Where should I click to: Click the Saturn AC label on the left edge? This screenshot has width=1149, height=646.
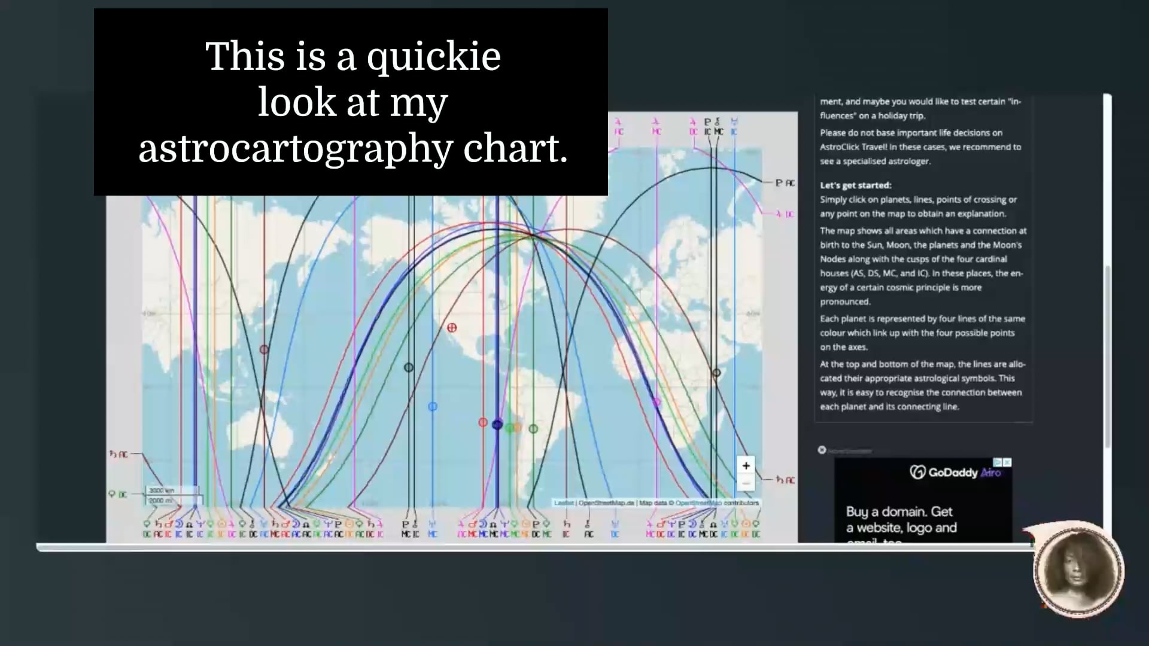point(117,453)
